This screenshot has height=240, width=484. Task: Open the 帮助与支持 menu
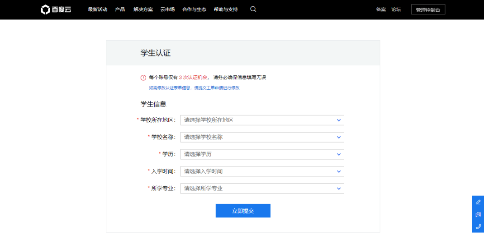[226, 9]
